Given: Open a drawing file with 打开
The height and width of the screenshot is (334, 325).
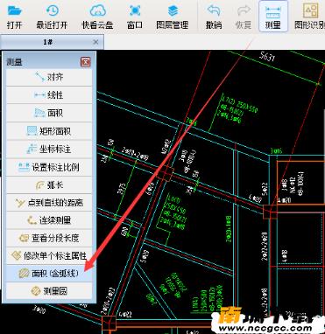Looking at the screenshot, I should (15, 16).
